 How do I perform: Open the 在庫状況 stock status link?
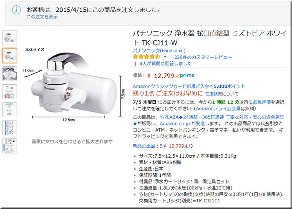214,94
